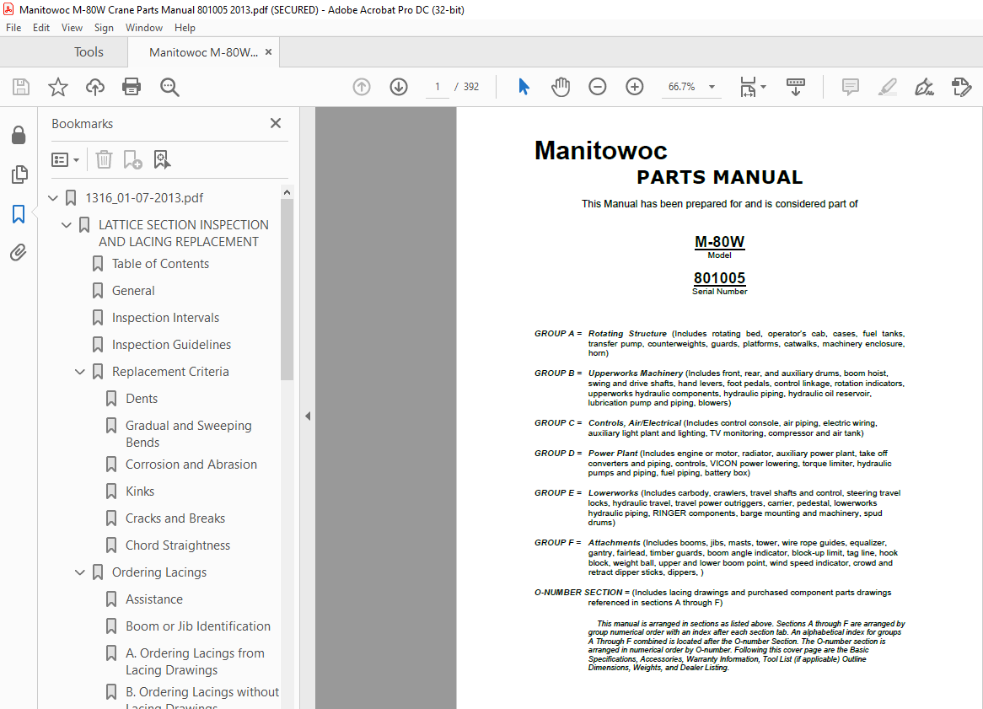This screenshot has width=983, height=709.
Task: Open the General bookmark
Action: tap(133, 291)
